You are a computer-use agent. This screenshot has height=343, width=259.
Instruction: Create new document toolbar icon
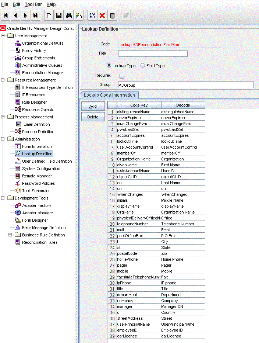pyautogui.click(x=49, y=15)
